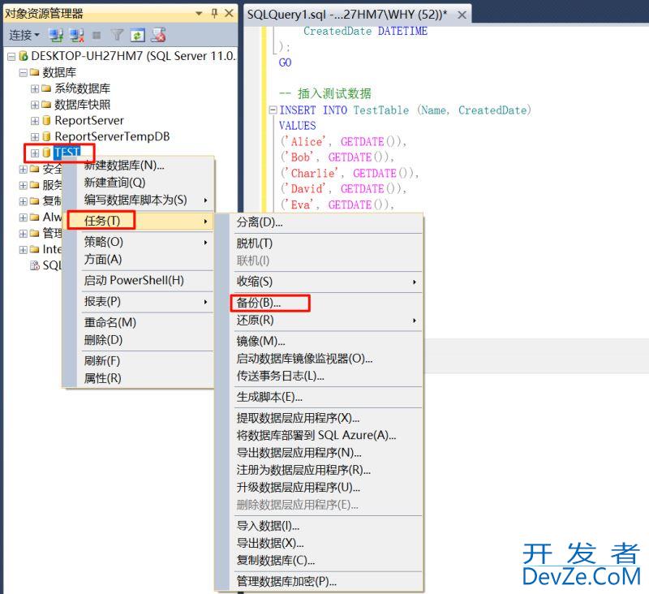Choose 启动数据库镜像监视器(O)...
The image size is (649, 594).
click(x=319, y=359)
